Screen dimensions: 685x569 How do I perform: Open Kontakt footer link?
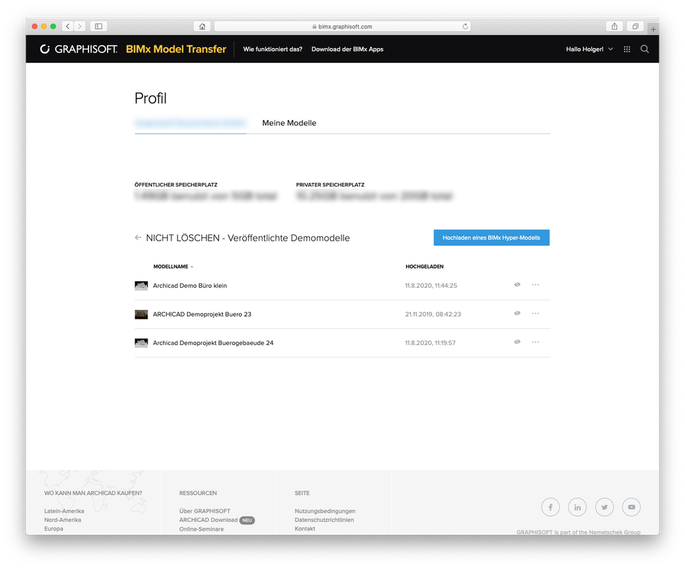(x=305, y=529)
